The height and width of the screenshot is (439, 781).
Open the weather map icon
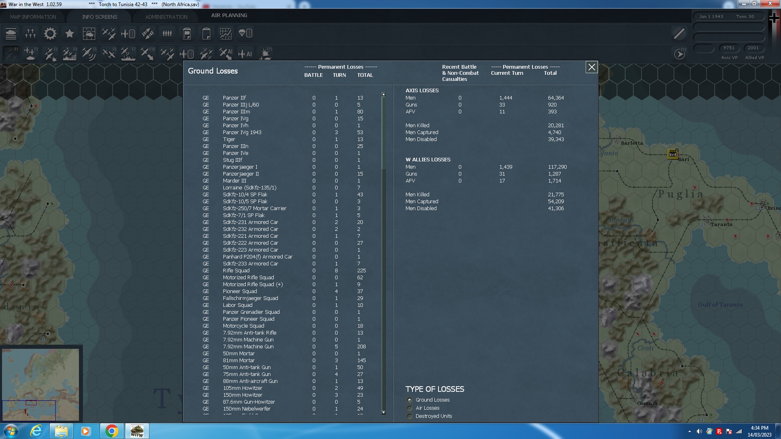[x=89, y=34]
